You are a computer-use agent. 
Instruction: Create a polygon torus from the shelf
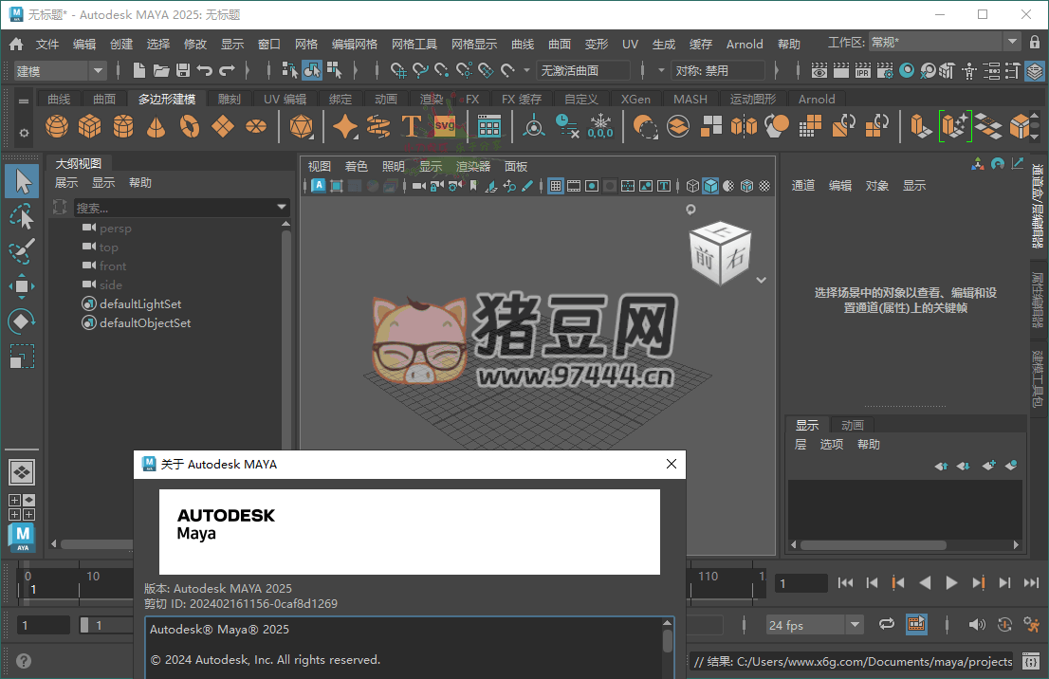tap(189, 124)
